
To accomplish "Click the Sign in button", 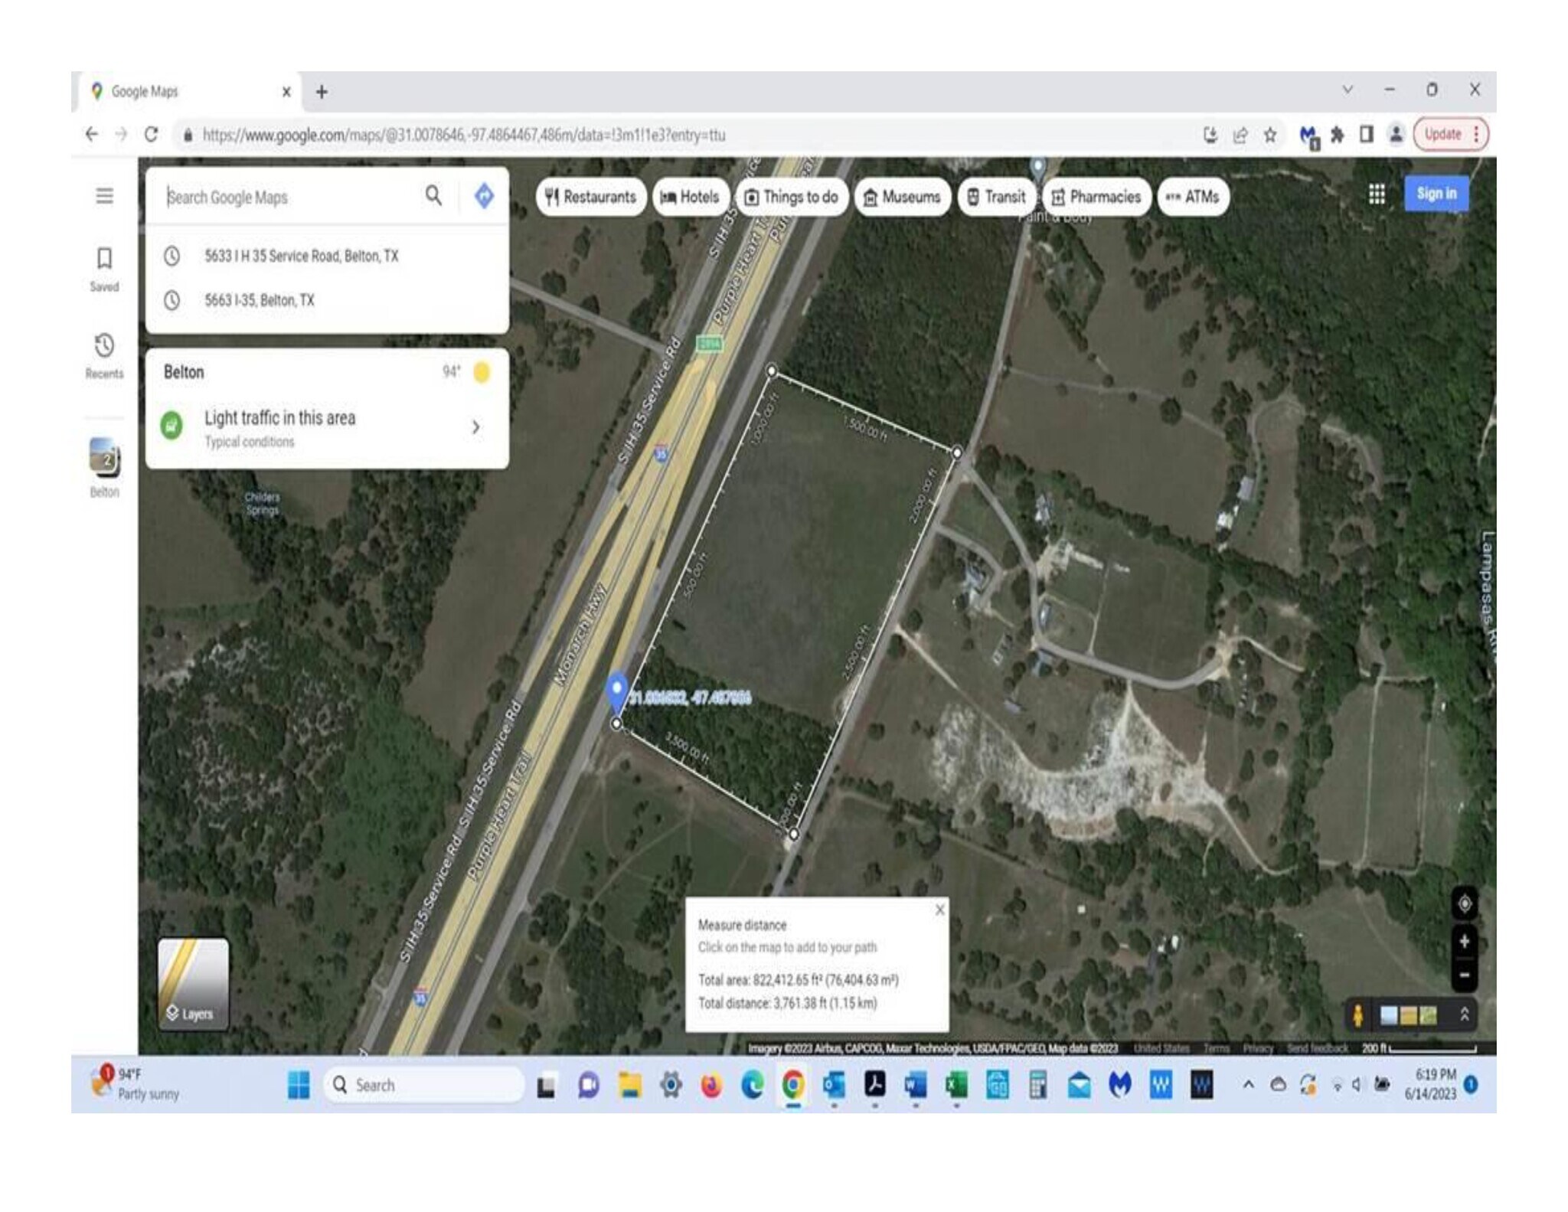I will [x=1436, y=194].
